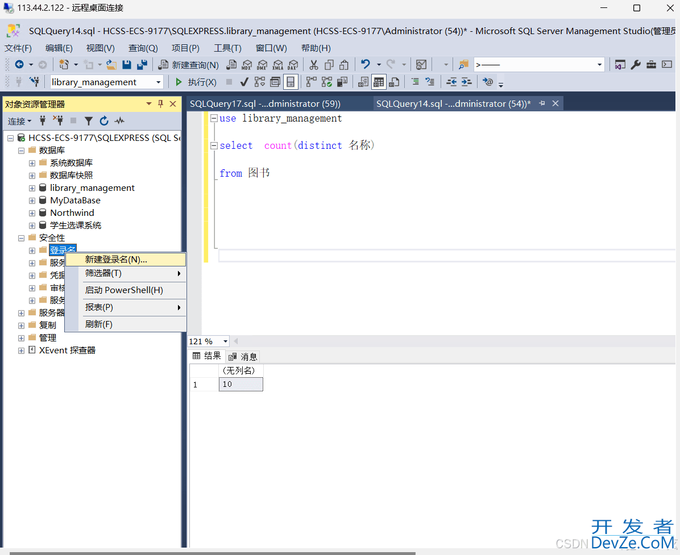This screenshot has width=680, height=555.
Task: Open Properties with the wrench icon
Action: pyautogui.click(x=635, y=65)
